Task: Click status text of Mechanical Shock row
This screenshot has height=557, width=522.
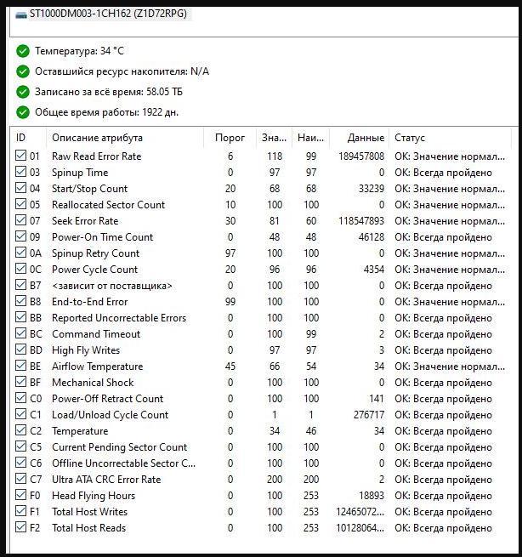Action: click(443, 383)
